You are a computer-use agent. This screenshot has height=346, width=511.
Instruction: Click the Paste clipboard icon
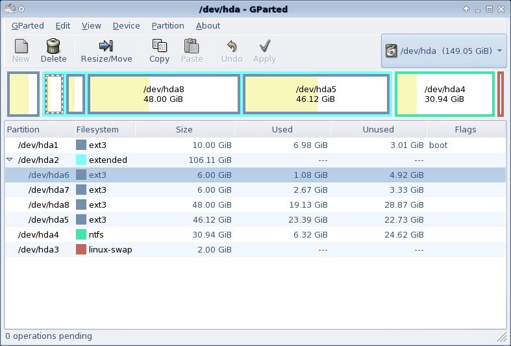[192, 46]
